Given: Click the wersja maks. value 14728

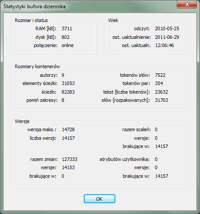Looking at the screenshot, I should click(x=68, y=129).
